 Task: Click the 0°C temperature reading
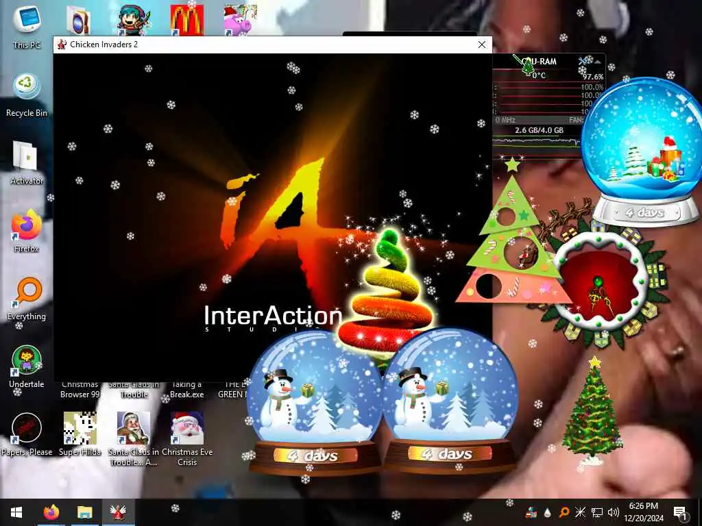click(539, 75)
